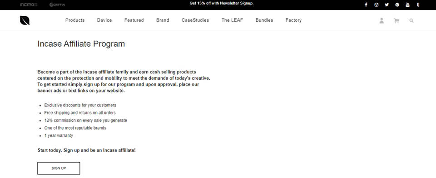Go home via the Incase leaf logo
Viewport: 436px width, 178px height.
(x=25, y=20)
